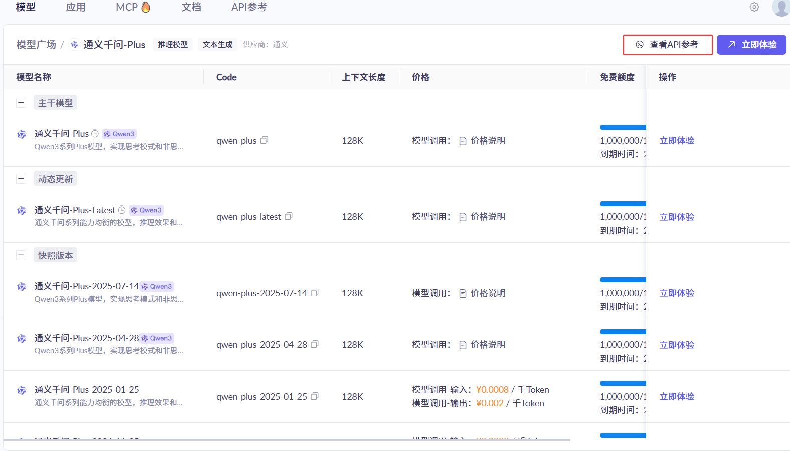Copy the qwen-plus model code
This screenshot has height=451, width=790.
265,140
